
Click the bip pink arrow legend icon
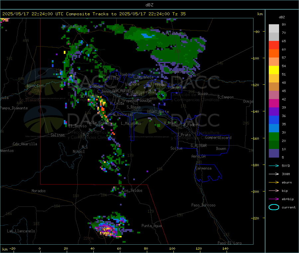pyautogui.click(x=274, y=190)
